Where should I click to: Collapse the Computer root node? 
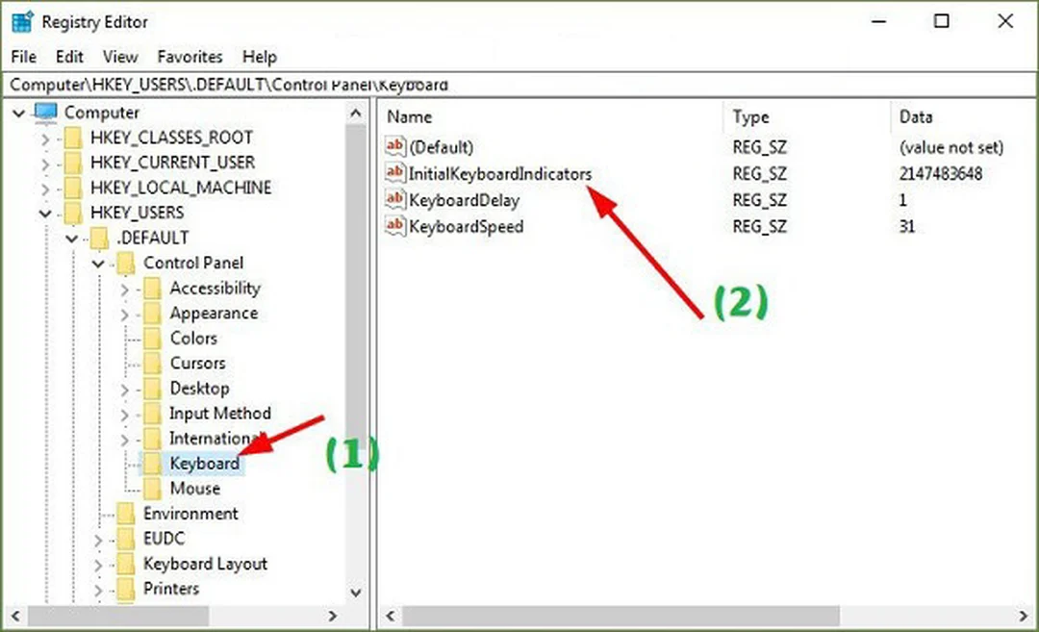(19, 114)
